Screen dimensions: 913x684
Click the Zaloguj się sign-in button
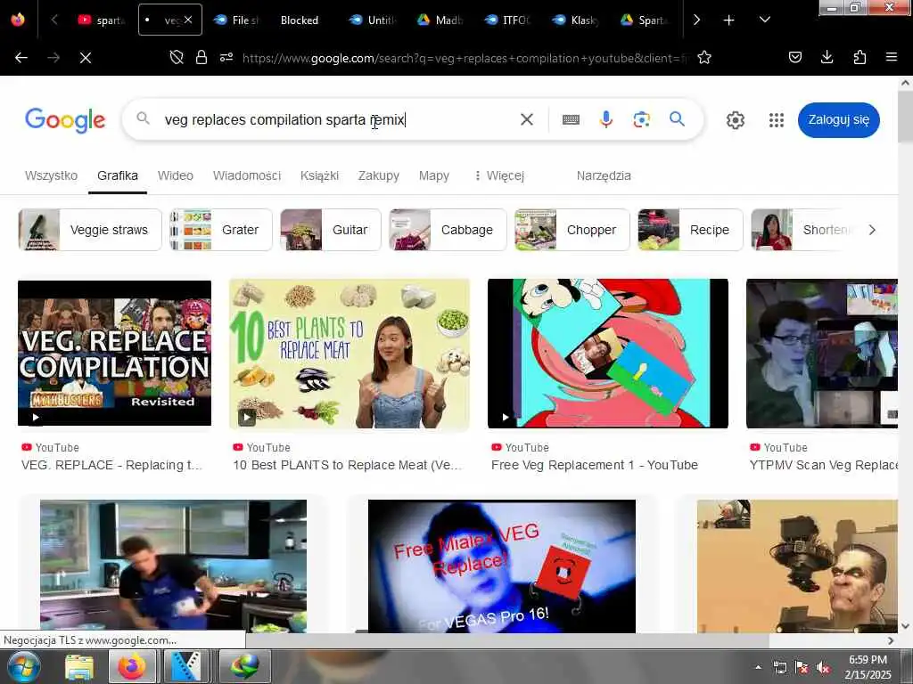click(838, 120)
